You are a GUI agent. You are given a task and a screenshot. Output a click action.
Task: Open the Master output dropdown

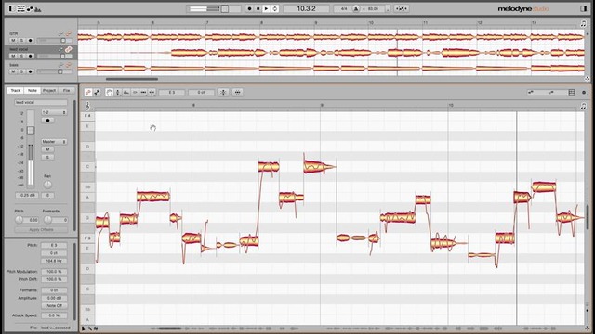[x=54, y=142]
